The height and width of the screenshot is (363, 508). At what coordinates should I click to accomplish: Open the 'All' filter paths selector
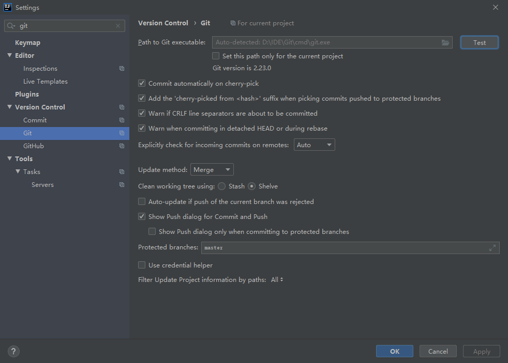(277, 279)
